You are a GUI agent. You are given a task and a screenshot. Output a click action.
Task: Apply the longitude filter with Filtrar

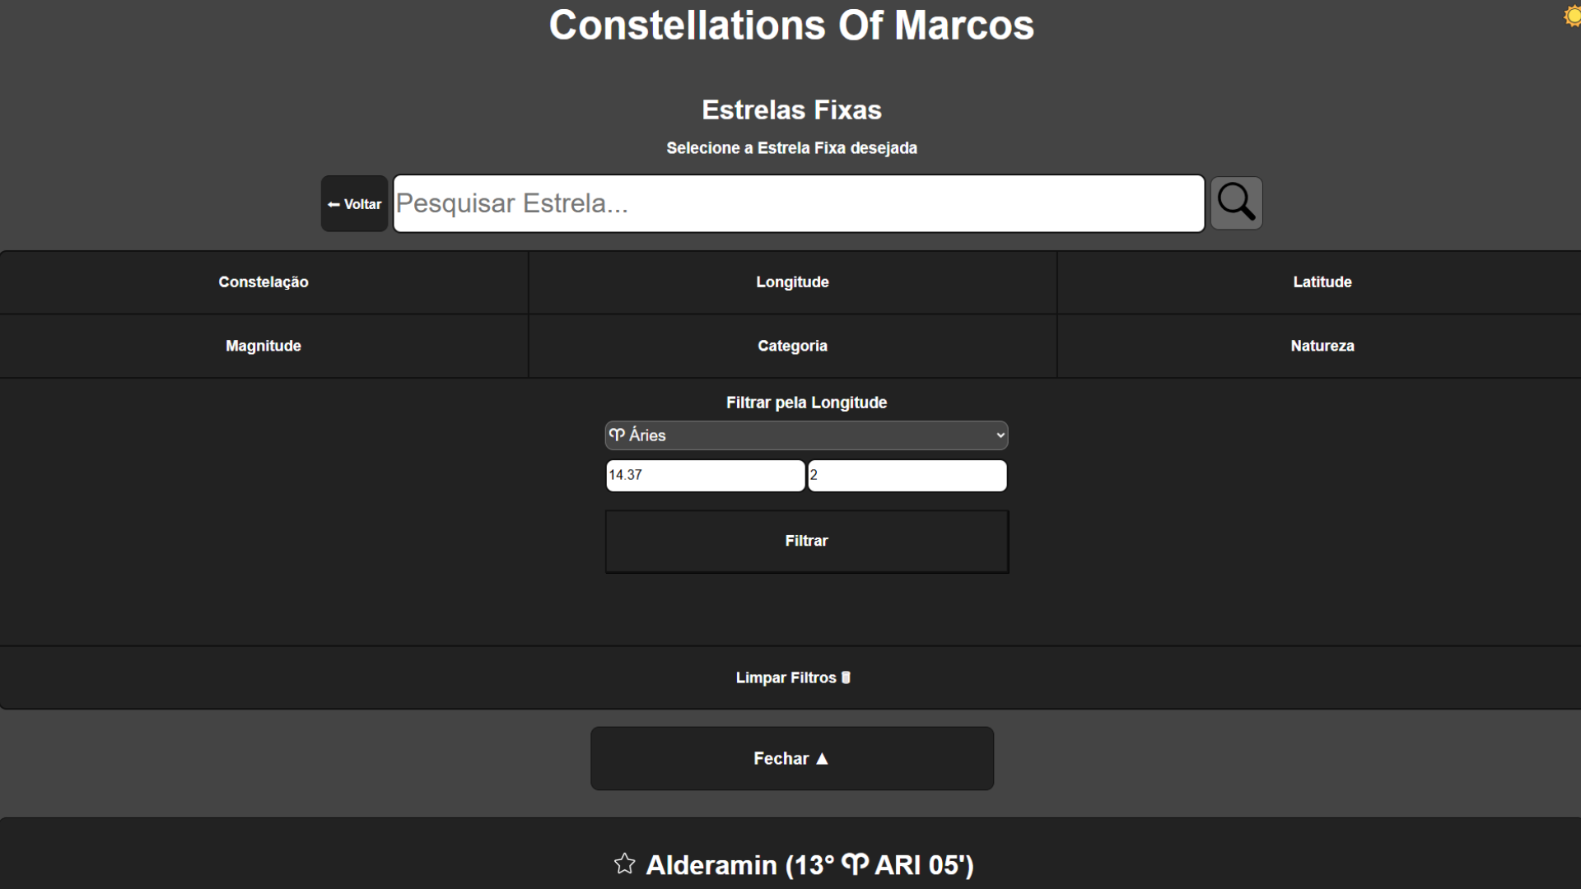[x=806, y=541]
